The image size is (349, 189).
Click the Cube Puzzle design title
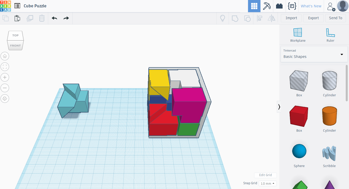click(x=35, y=6)
